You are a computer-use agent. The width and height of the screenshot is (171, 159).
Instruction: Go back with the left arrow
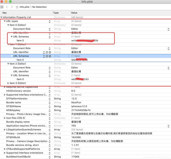7,7
